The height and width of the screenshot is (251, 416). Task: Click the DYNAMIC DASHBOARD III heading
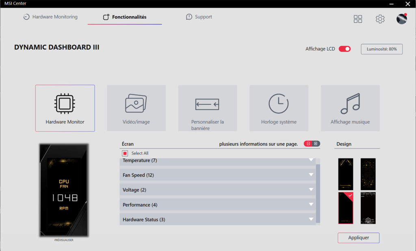(x=57, y=47)
